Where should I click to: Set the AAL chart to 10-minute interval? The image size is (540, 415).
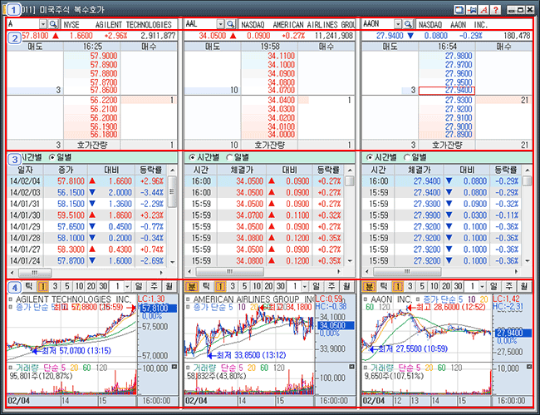[257, 286]
